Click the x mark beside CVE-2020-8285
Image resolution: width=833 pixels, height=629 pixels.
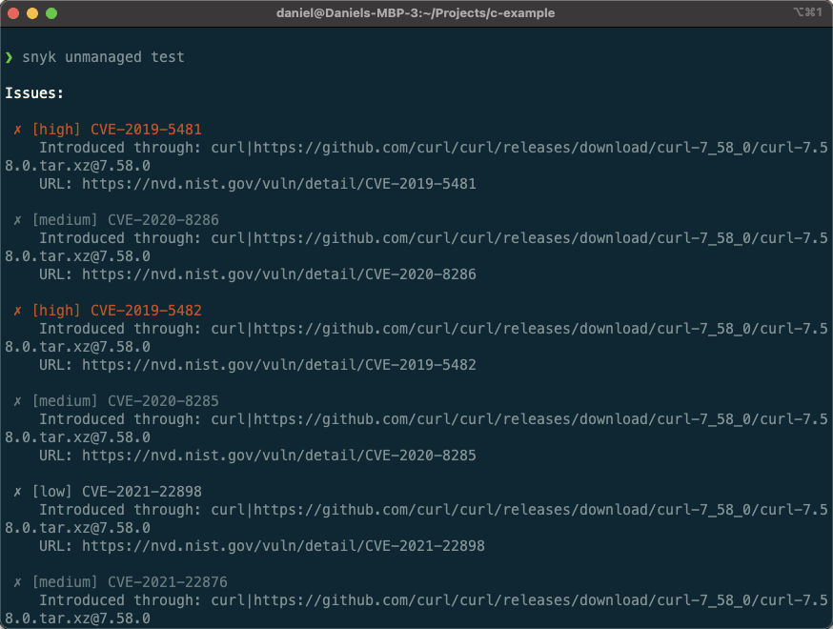click(x=17, y=401)
